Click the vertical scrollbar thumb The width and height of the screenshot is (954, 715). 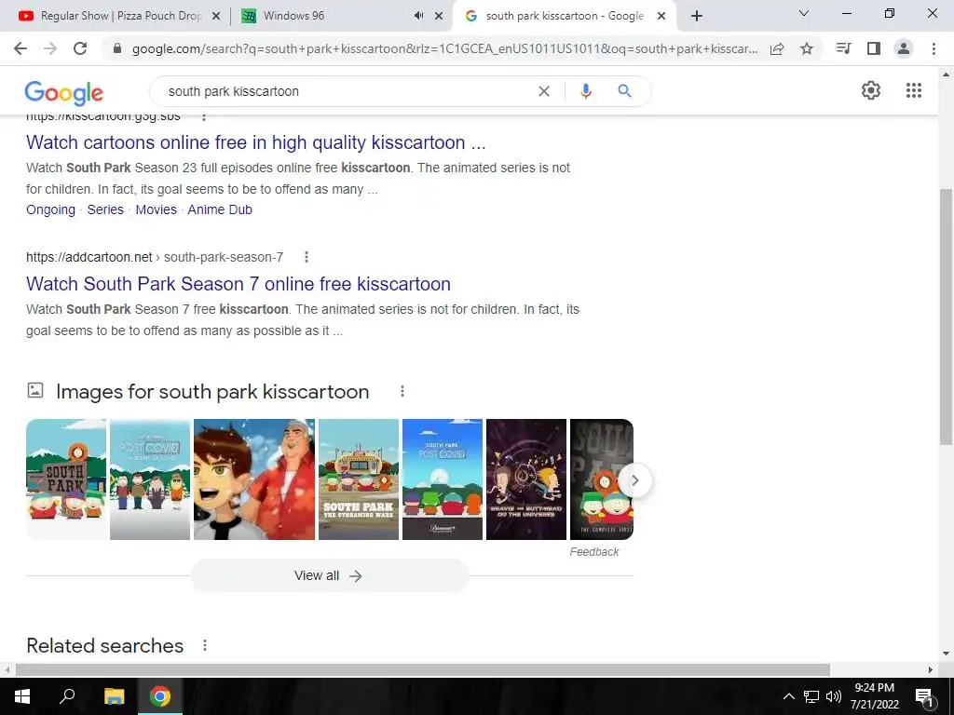click(x=946, y=317)
